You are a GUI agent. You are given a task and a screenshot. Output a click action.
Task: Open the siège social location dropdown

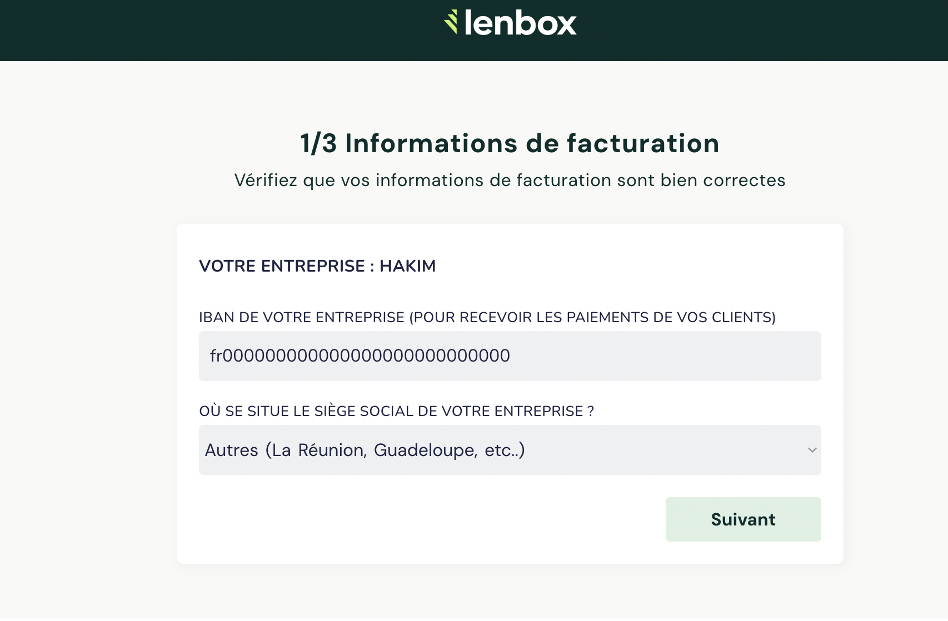[510, 450]
